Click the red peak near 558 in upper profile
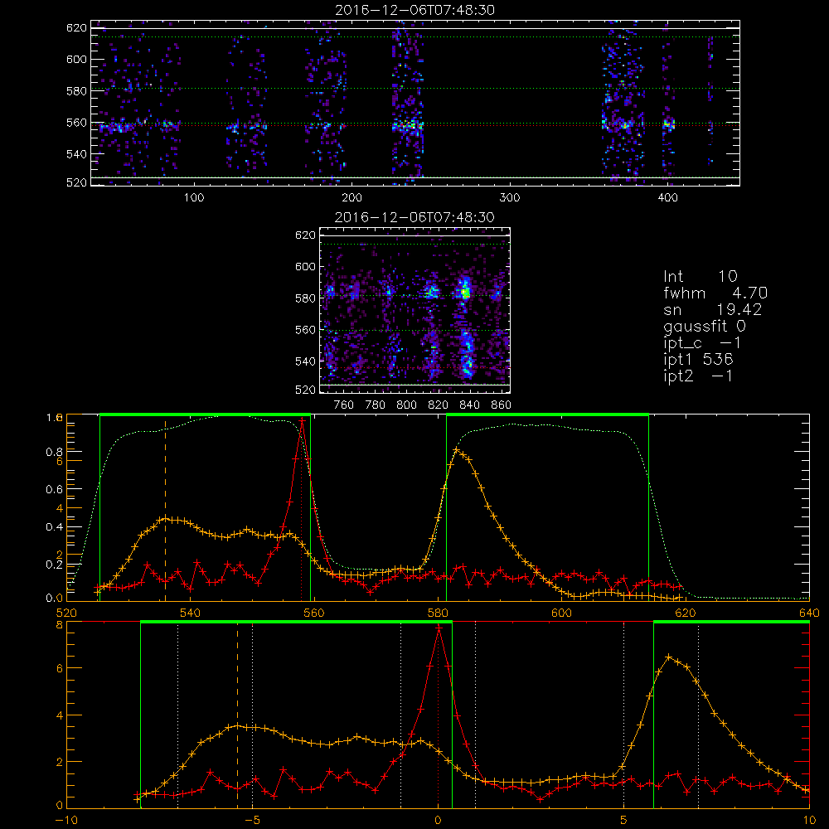The width and height of the screenshot is (829, 829). click(x=302, y=421)
